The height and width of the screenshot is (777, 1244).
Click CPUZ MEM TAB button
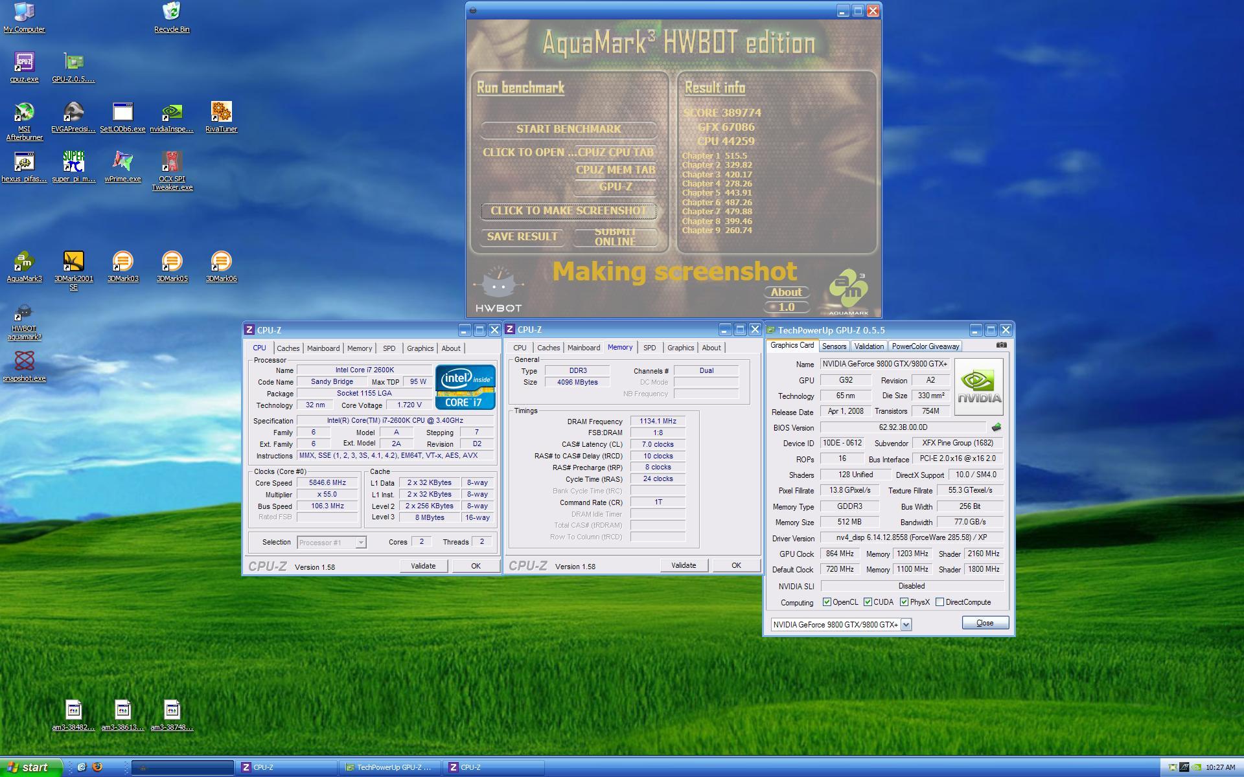click(x=616, y=170)
